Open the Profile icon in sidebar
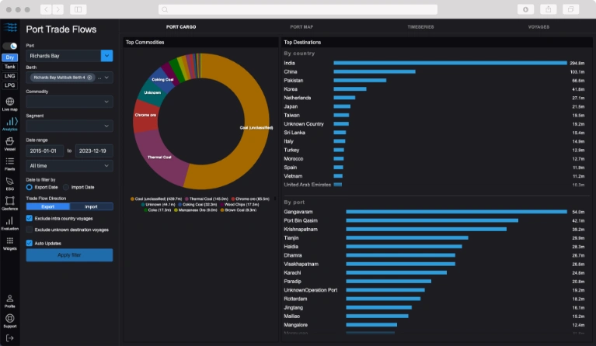596x346 pixels. [10, 299]
